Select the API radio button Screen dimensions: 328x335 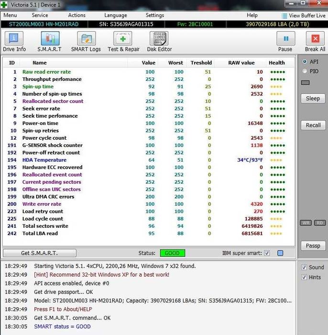point(305,62)
